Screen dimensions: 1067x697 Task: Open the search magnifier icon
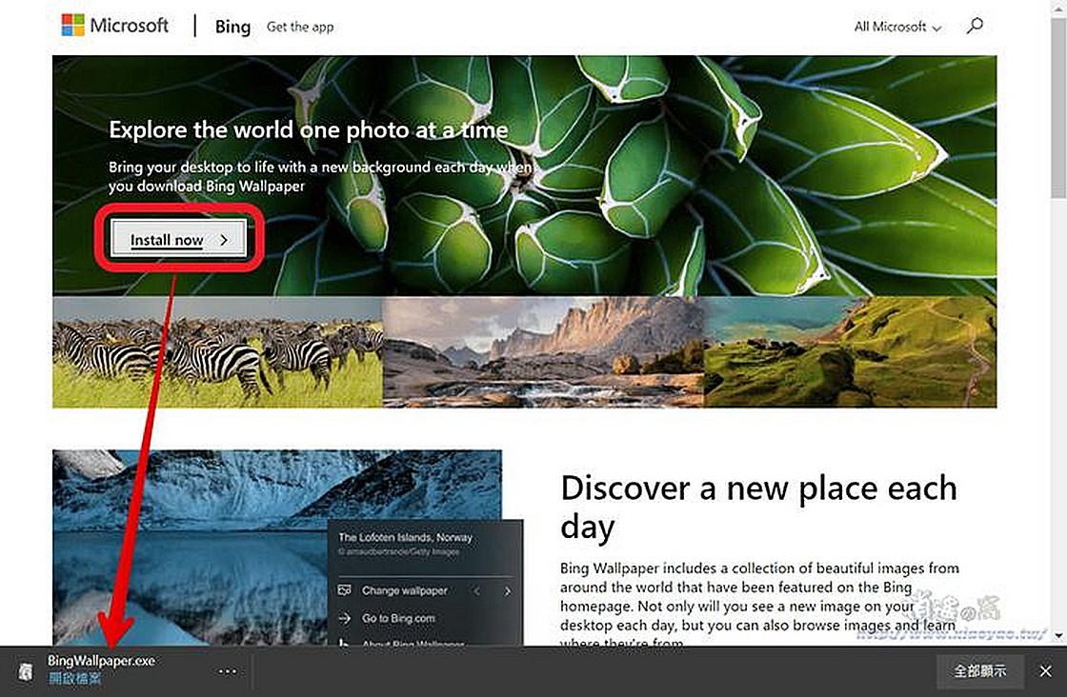pyautogui.click(x=975, y=26)
